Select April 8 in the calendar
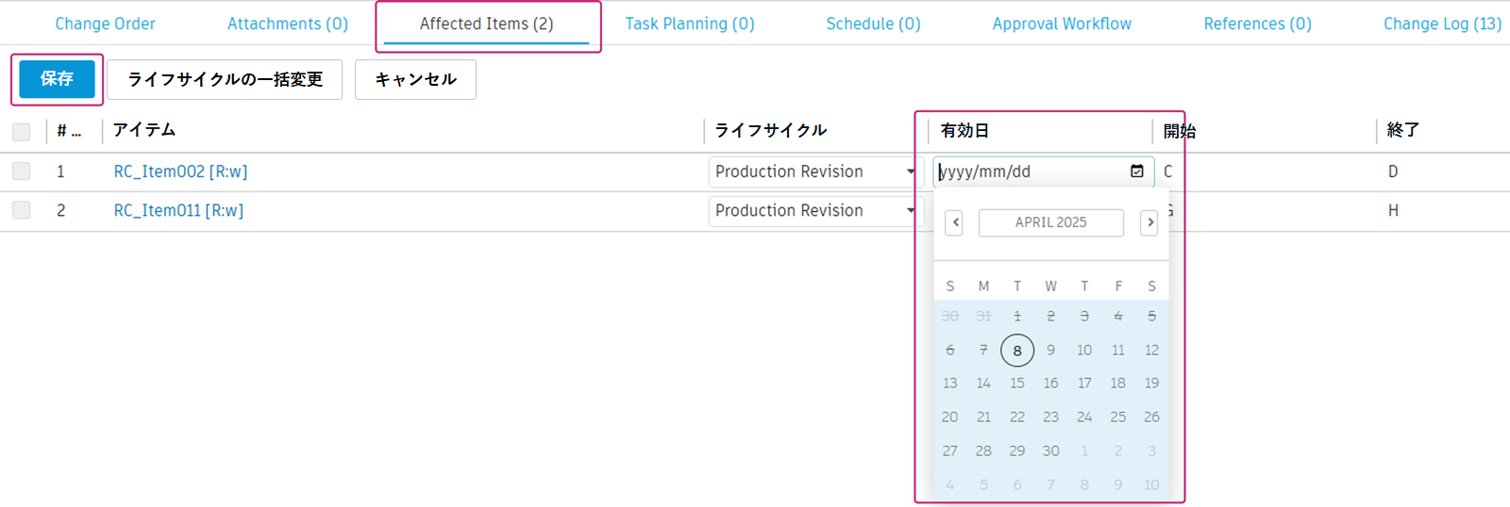The height and width of the screenshot is (507, 1510). 1017,351
